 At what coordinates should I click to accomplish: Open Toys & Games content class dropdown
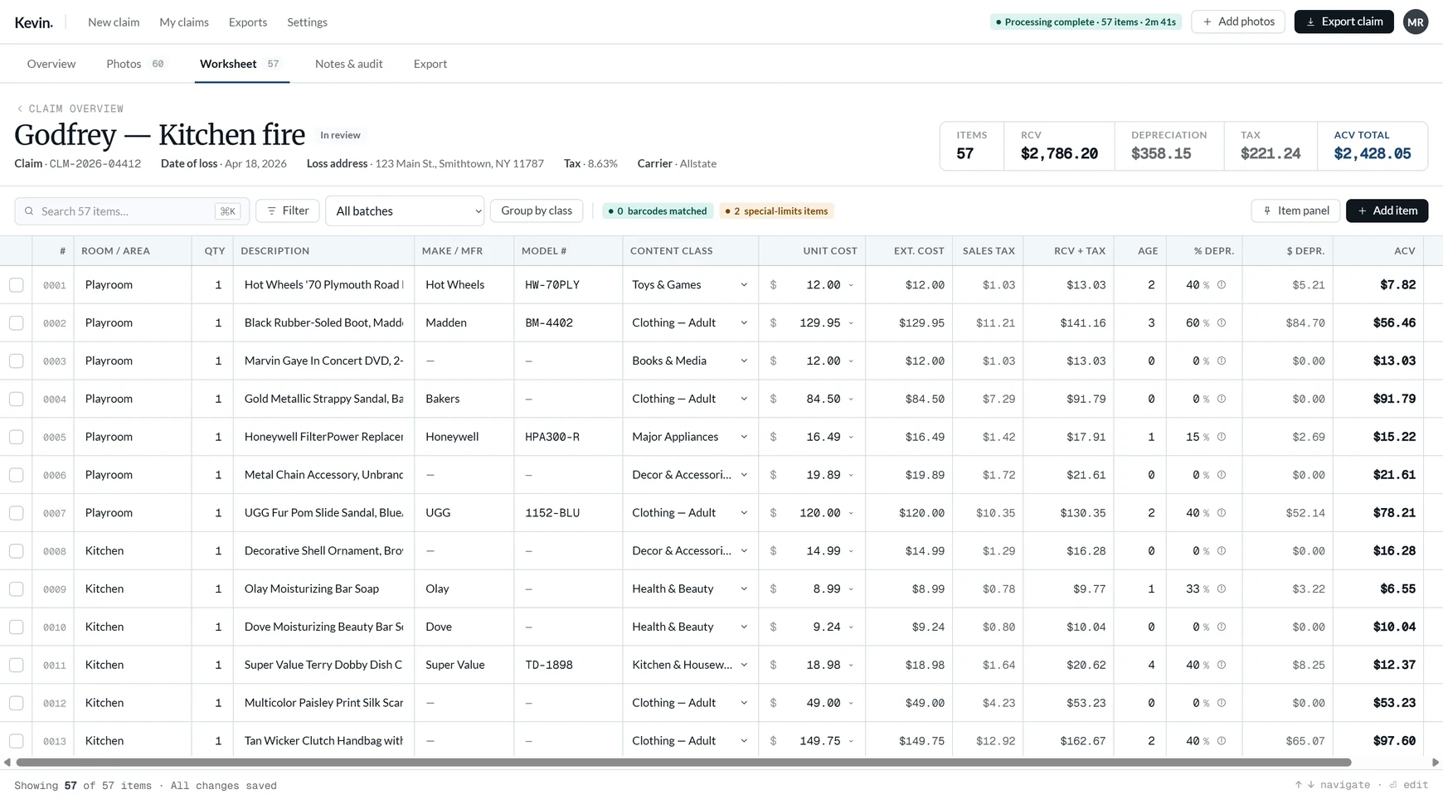(x=689, y=285)
